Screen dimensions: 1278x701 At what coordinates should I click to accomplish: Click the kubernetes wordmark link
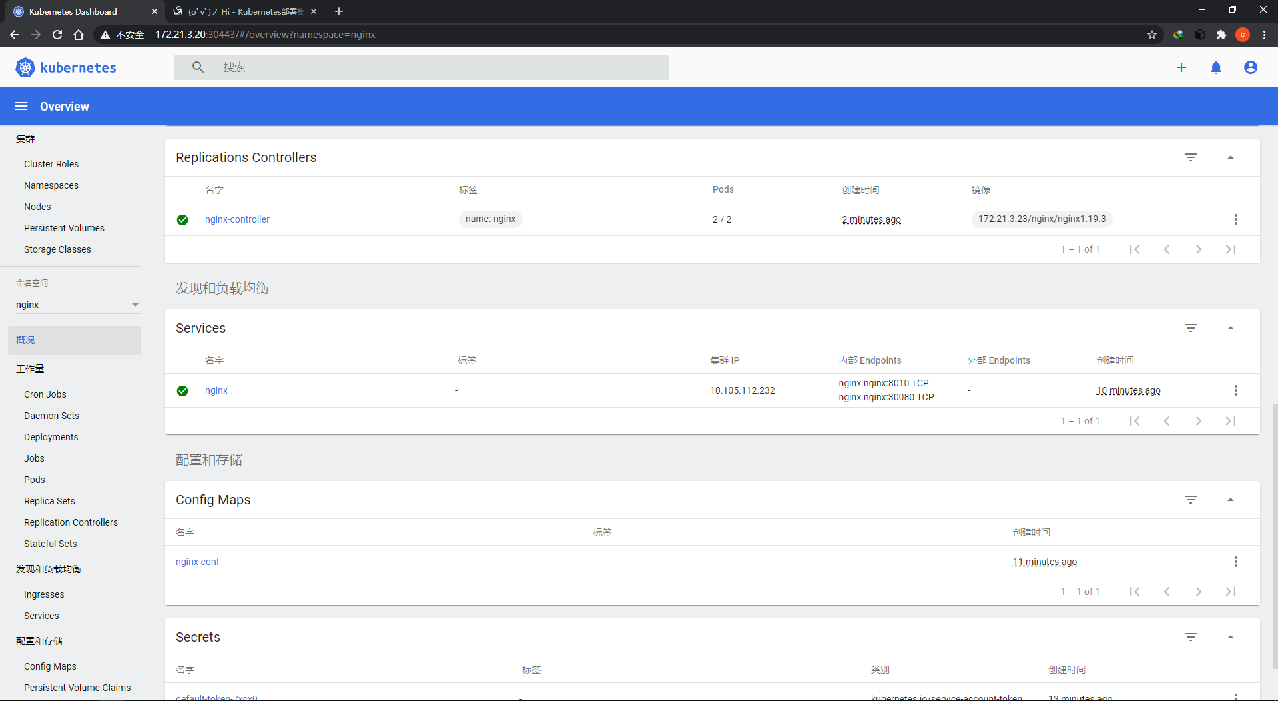pyautogui.click(x=78, y=67)
